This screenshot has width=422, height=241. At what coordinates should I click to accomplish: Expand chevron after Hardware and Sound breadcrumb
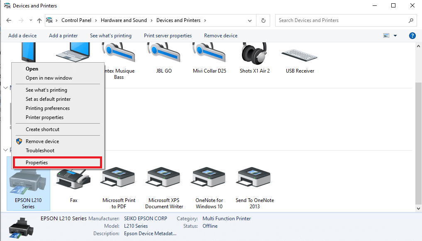[151, 20]
